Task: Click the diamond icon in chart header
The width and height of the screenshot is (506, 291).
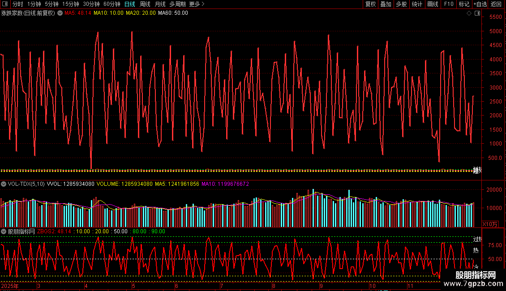Action: click(x=469, y=13)
